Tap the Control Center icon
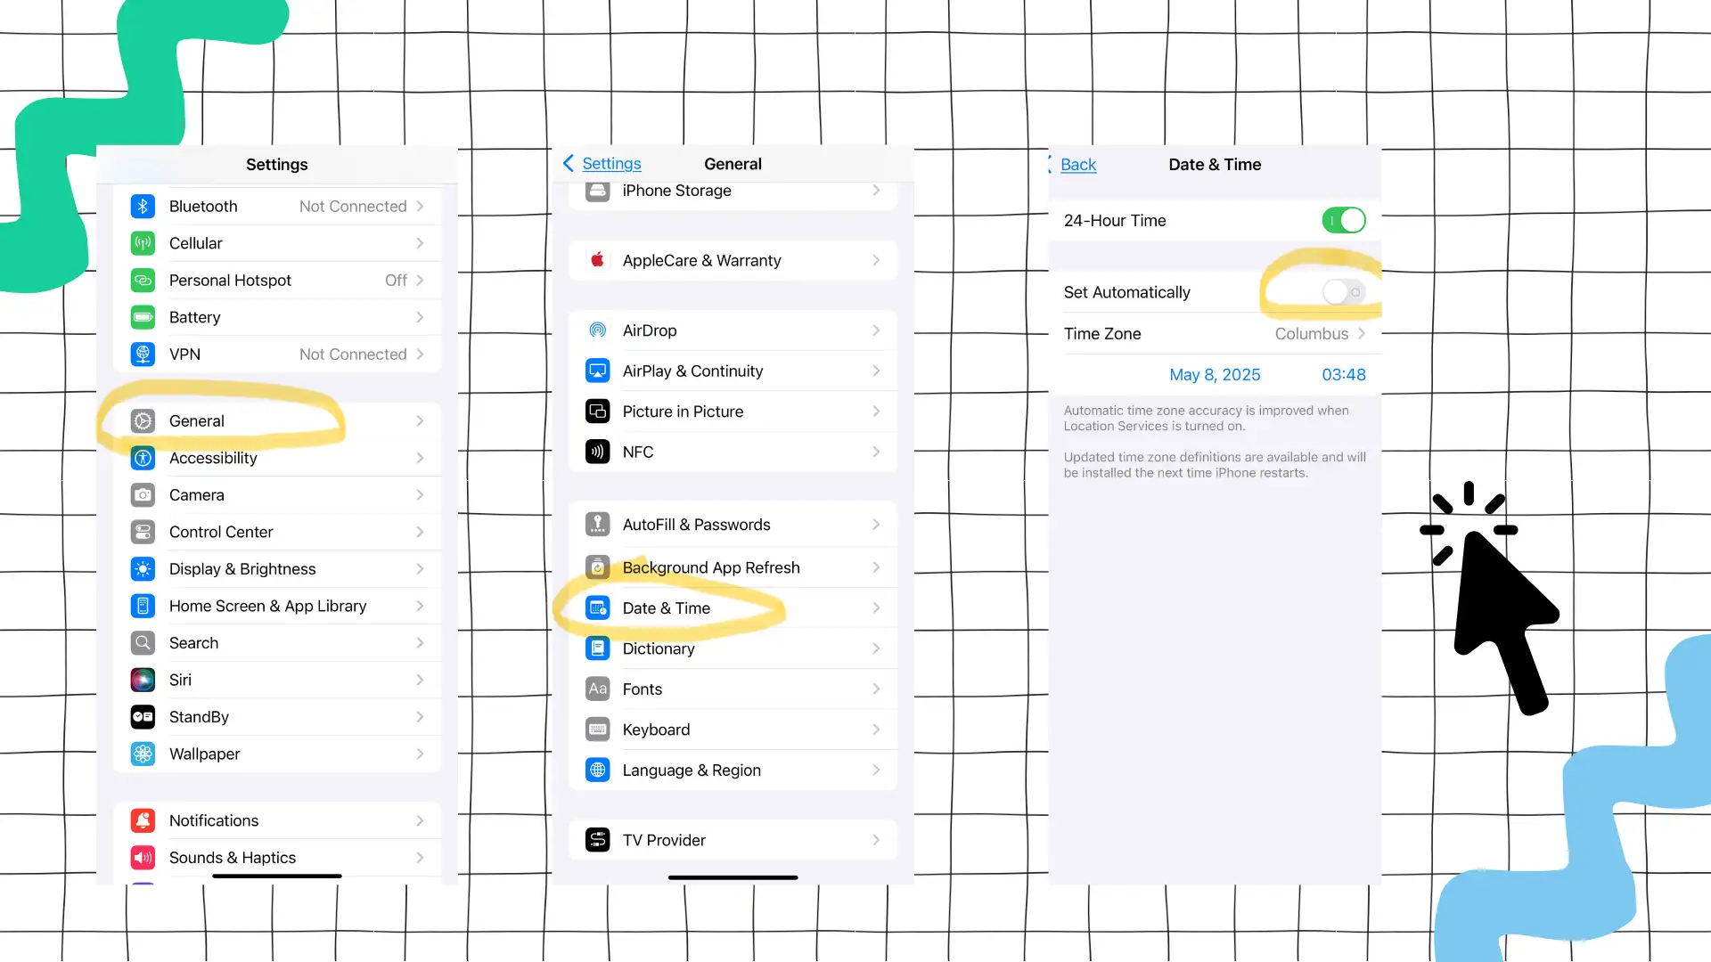This screenshot has width=1711, height=962. pos(143,532)
